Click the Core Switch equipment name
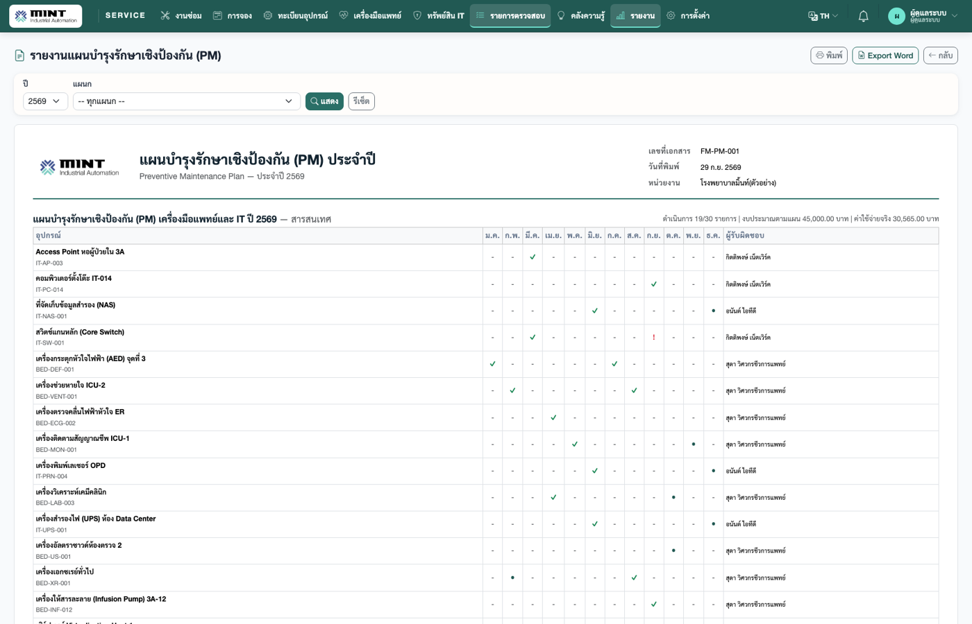 click(80, 332)
